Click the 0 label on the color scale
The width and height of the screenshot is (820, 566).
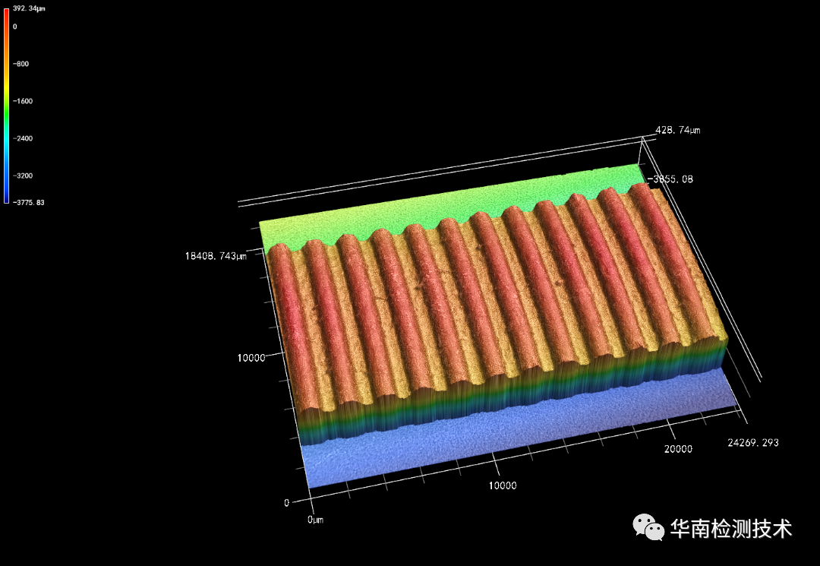[15, 27]
